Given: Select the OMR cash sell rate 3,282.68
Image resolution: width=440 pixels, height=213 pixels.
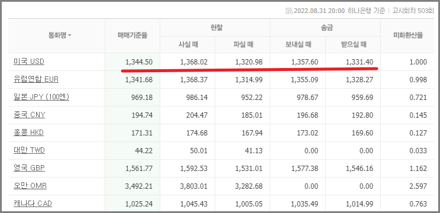Looking at the screenshot, I should tap(249, 186).
